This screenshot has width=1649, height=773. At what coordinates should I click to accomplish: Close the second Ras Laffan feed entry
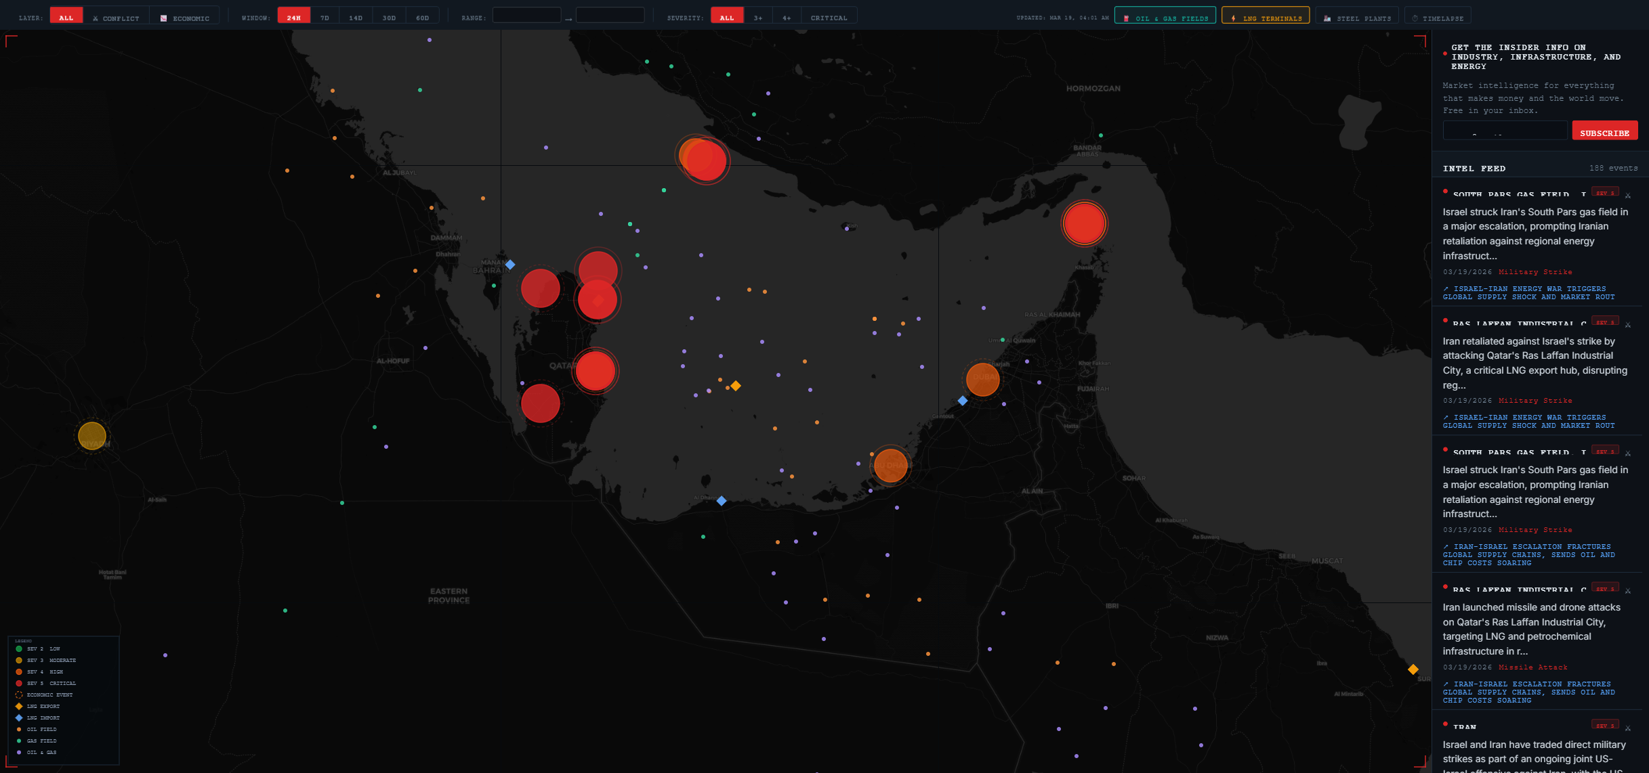1627,591
